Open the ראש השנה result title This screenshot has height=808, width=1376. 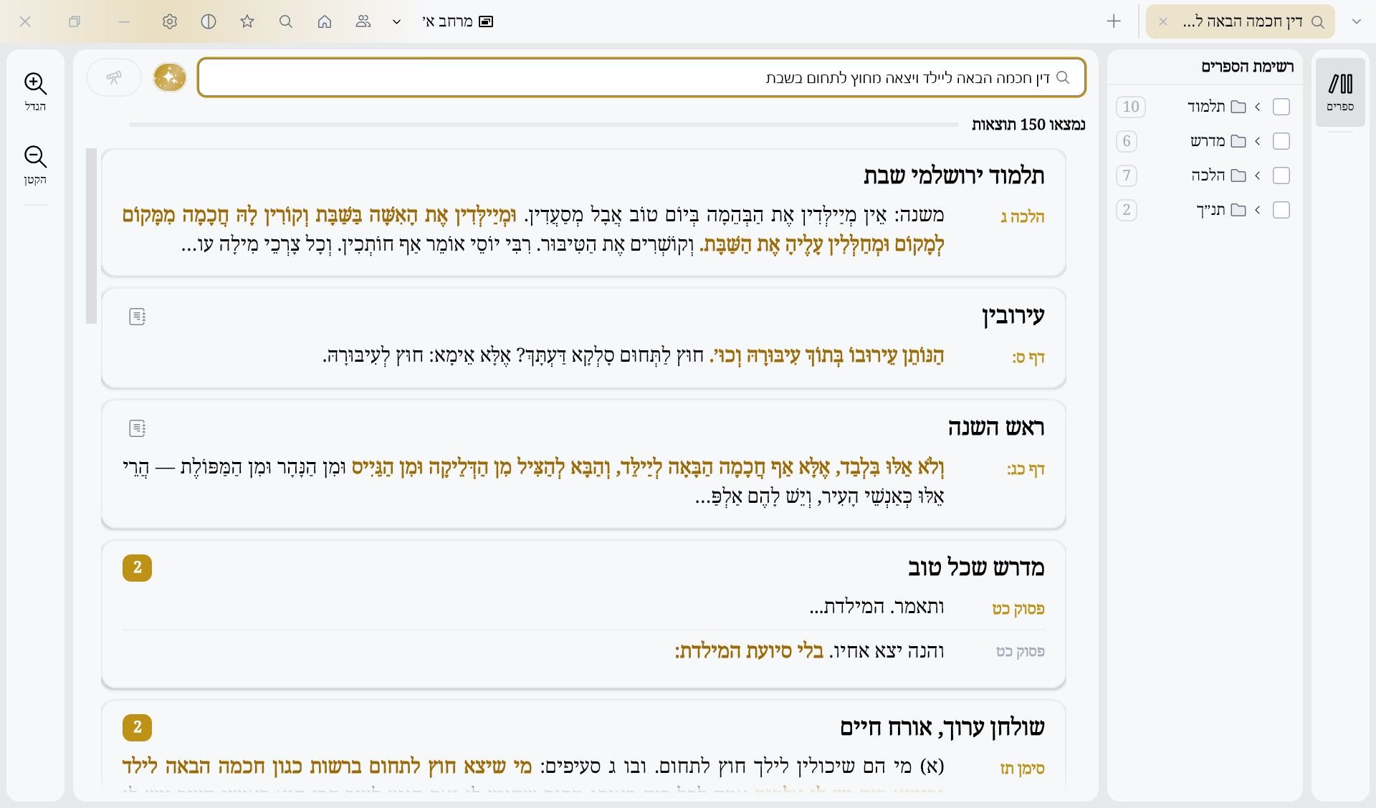click(x=995, y=428)
